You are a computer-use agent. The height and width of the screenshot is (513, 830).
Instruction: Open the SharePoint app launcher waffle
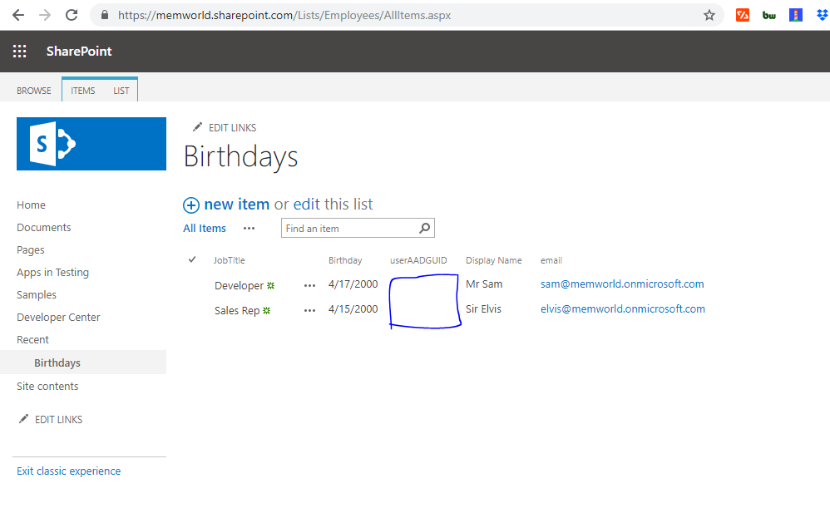20,52
